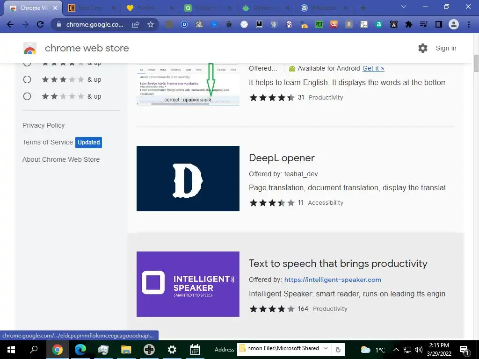
Task: Click the Intelligent Speaker thumbnail image
Action: click(188, 284)
